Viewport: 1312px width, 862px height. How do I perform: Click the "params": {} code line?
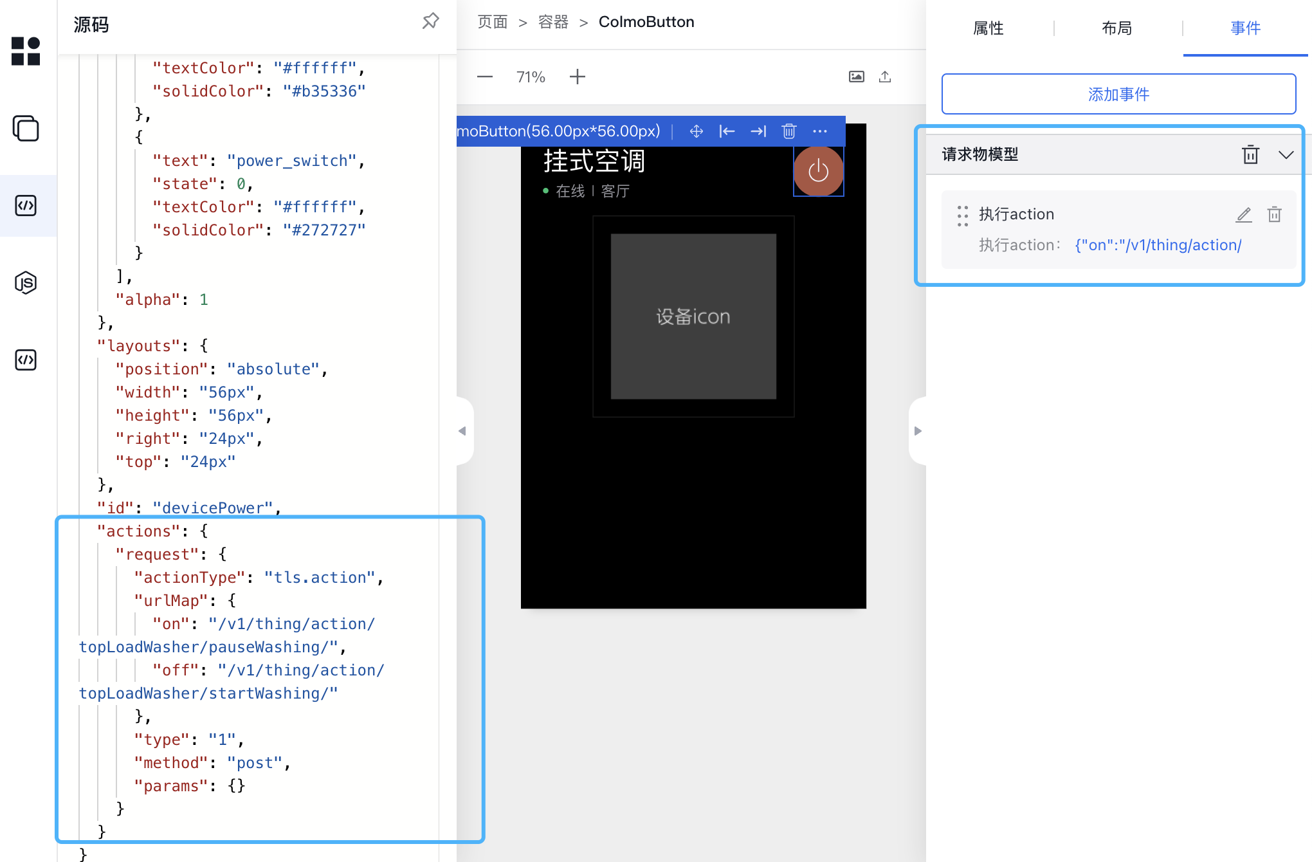189,786
